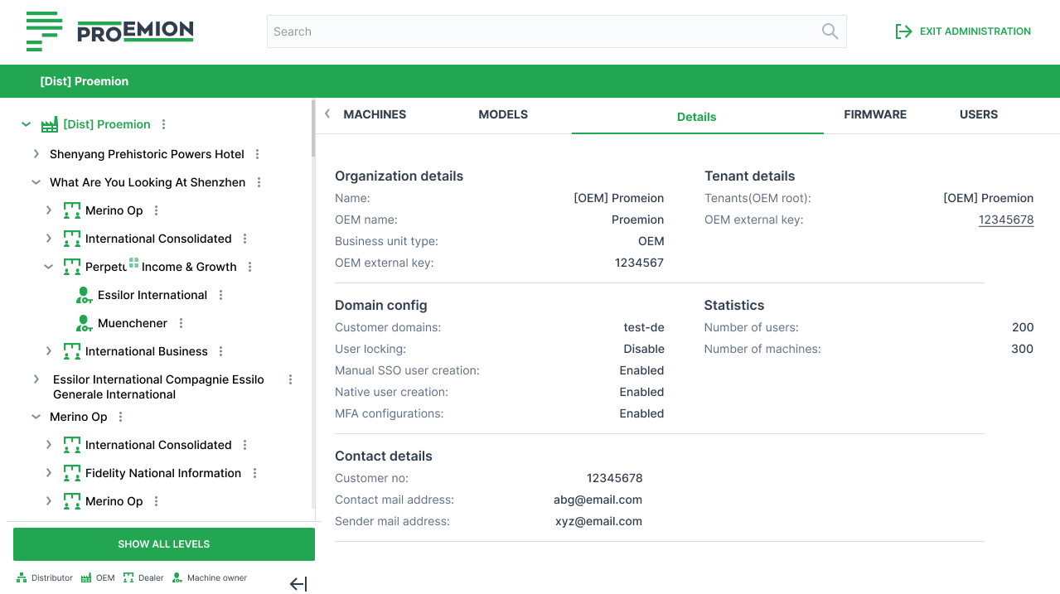Click the Exit Administration icon
The height and width of the screenshot is (594, 1060).
click(903, 31)
